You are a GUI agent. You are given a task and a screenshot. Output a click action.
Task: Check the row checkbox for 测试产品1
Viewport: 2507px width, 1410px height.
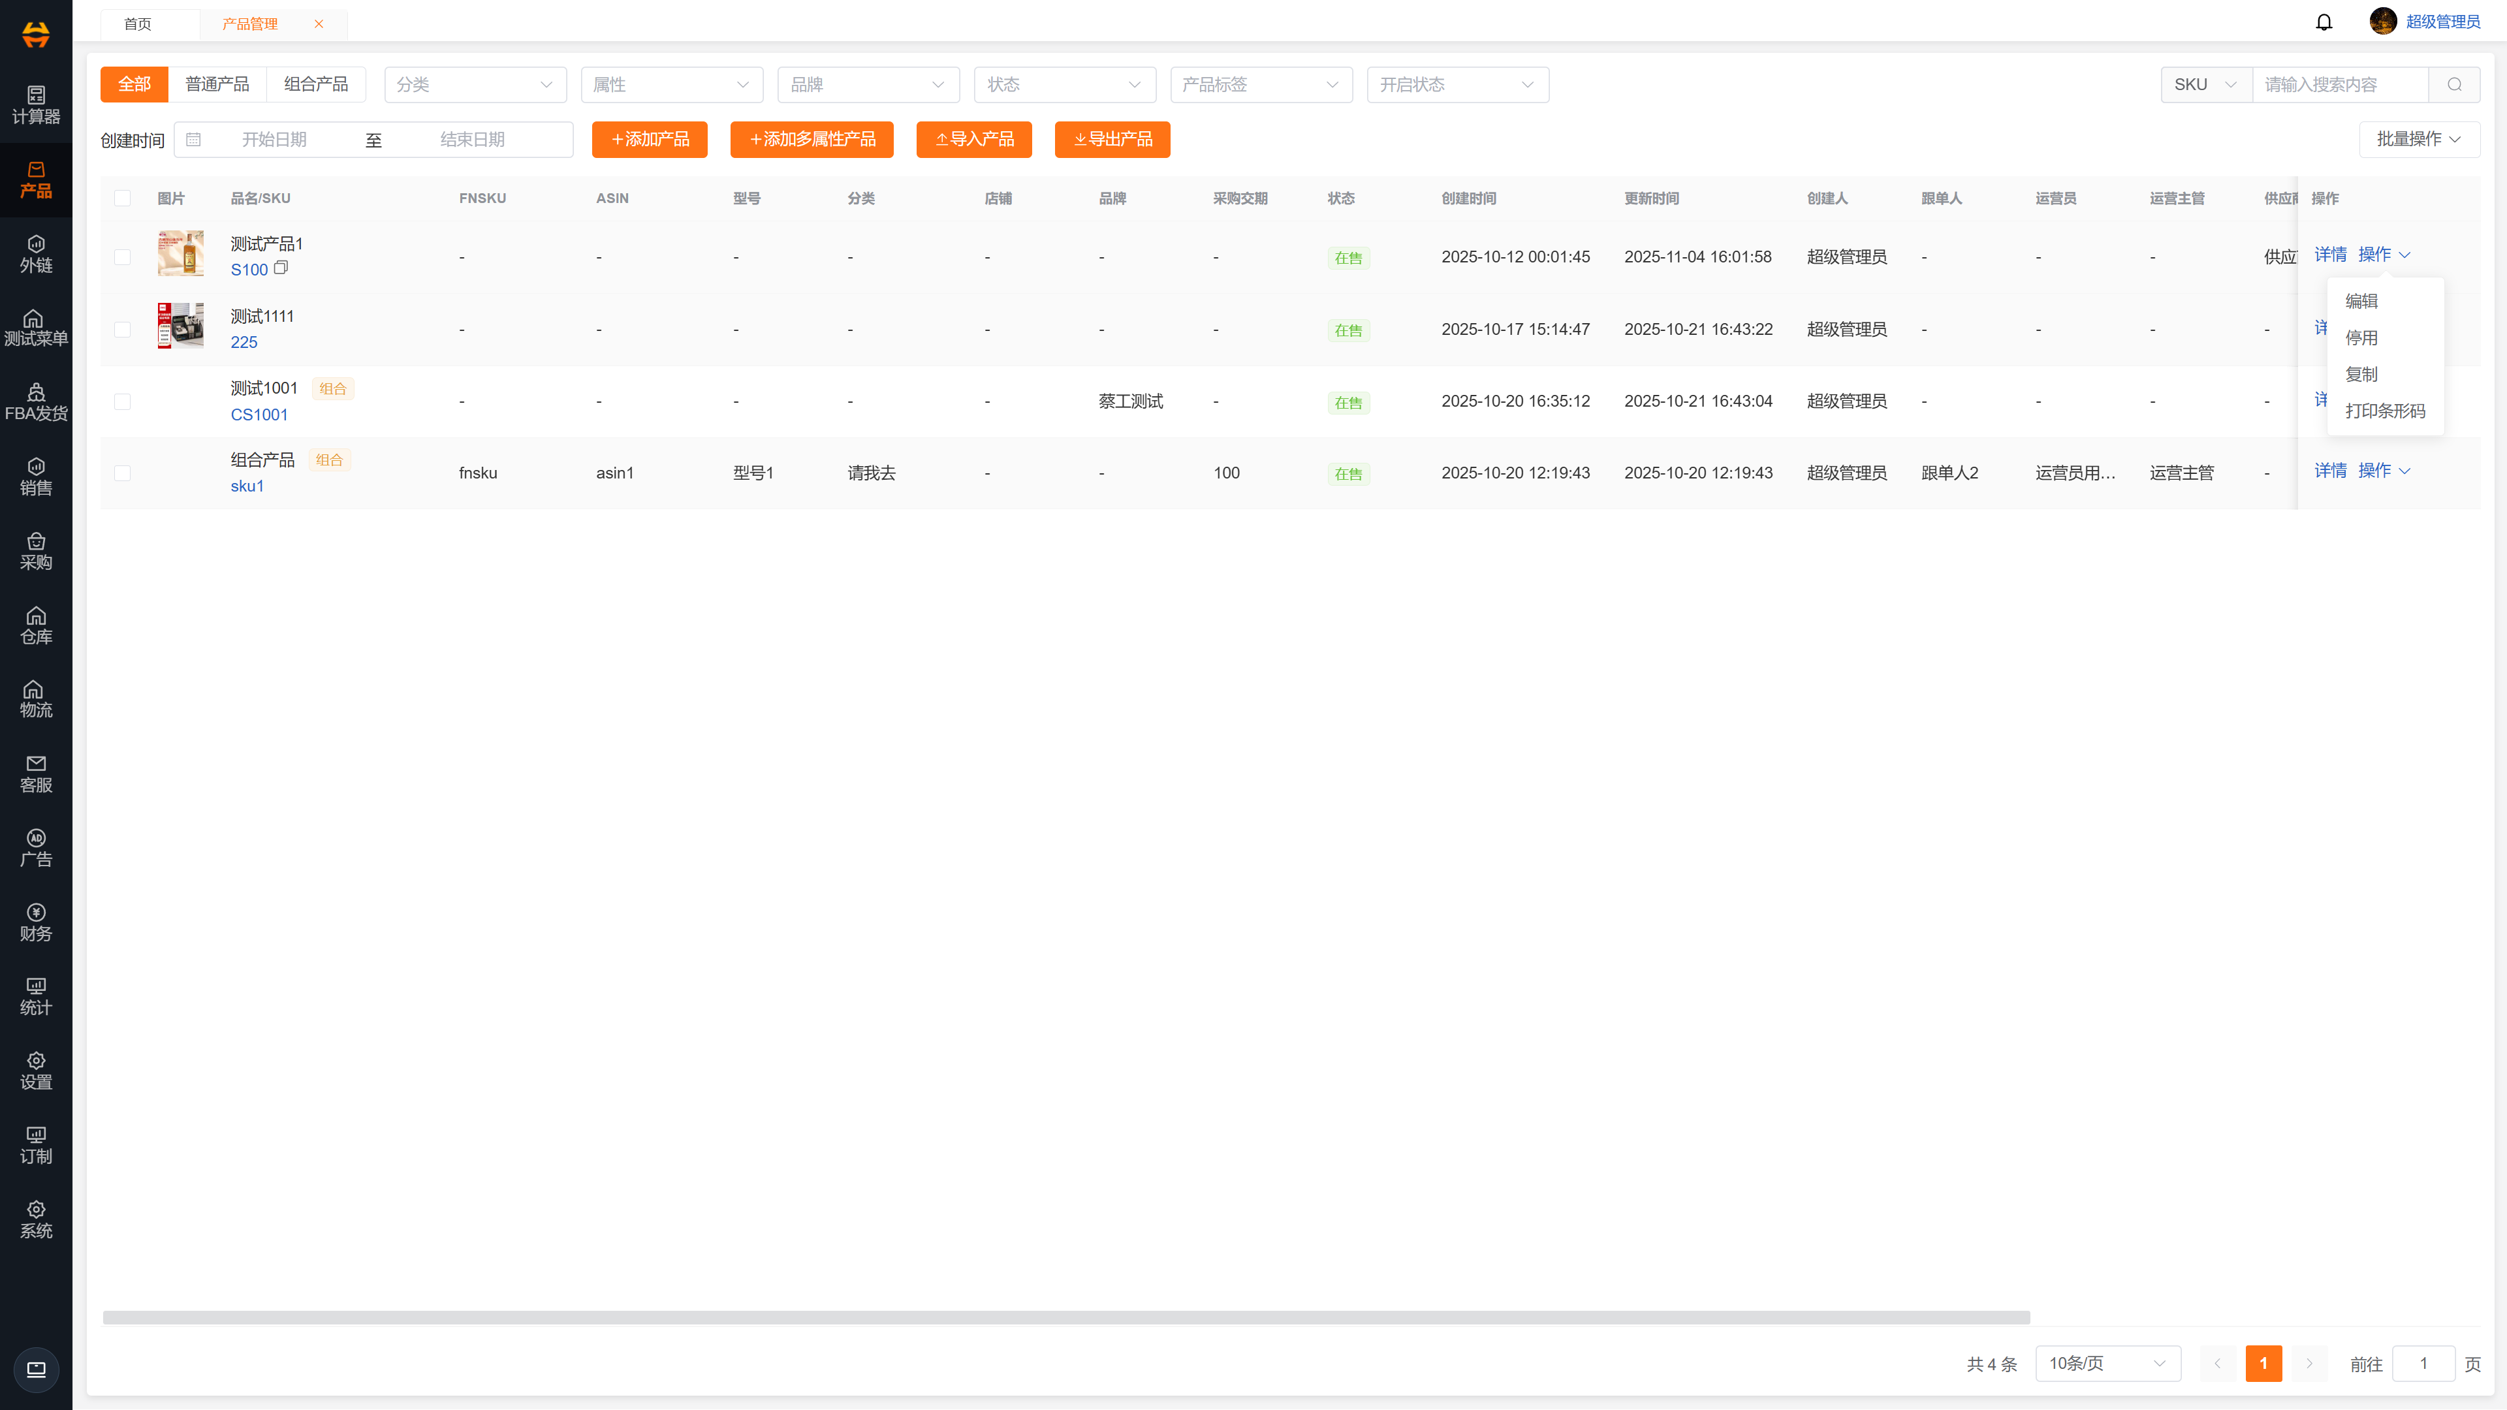point(123,257)
